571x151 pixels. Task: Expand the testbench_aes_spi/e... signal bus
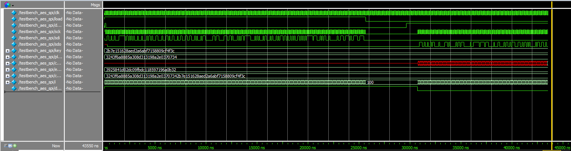click(x=8, y=69)
